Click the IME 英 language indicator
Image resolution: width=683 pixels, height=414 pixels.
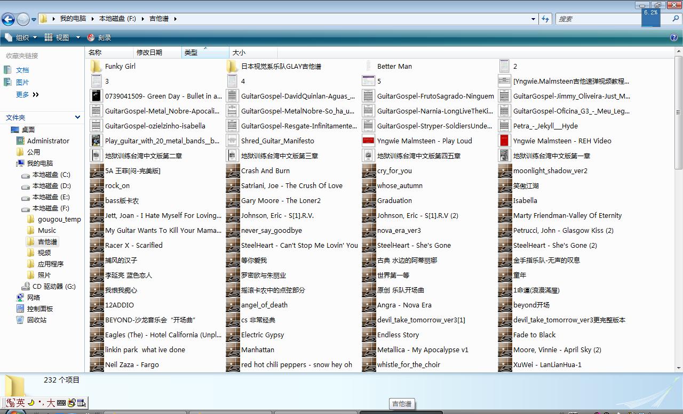point(20,403)
